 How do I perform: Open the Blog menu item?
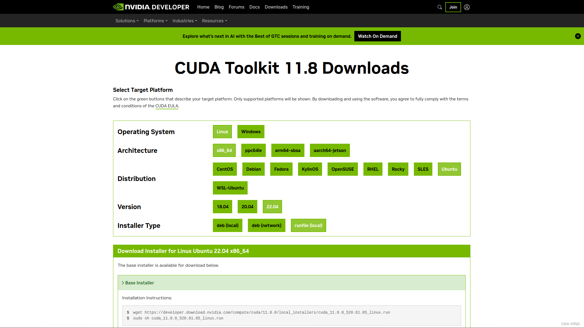(x=219, y=7)
